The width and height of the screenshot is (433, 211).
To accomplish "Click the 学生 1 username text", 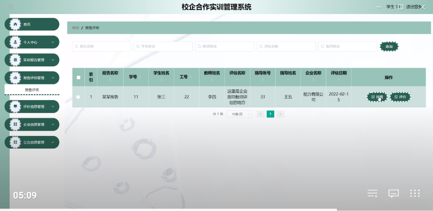I will click(393, 7).
